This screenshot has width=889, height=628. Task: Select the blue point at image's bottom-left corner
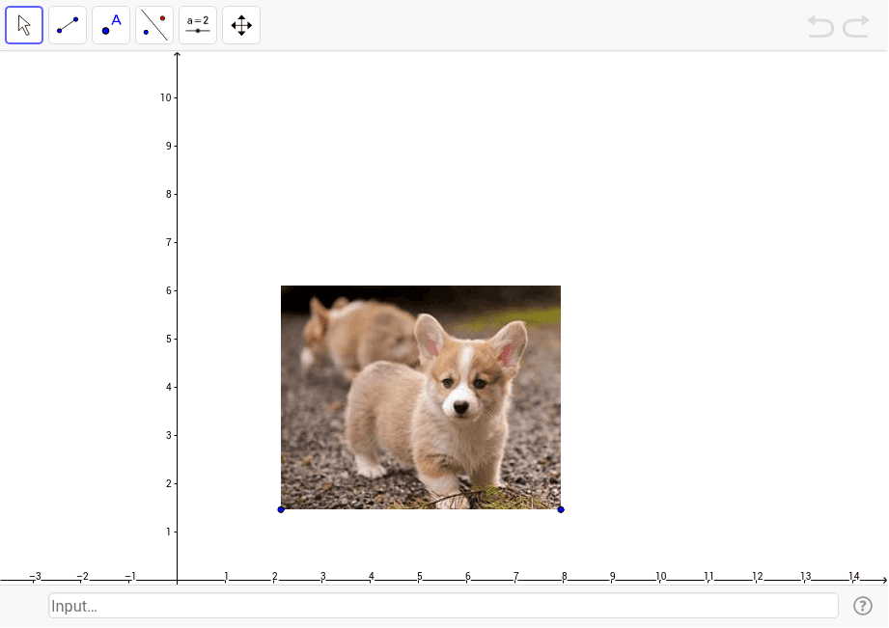coord(281,509)
